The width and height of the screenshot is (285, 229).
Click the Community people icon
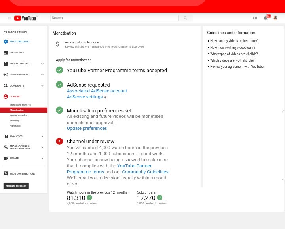6,86
